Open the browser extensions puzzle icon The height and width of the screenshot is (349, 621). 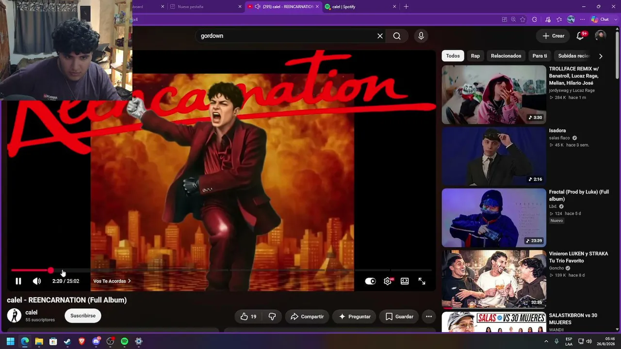tap(535, 19)
